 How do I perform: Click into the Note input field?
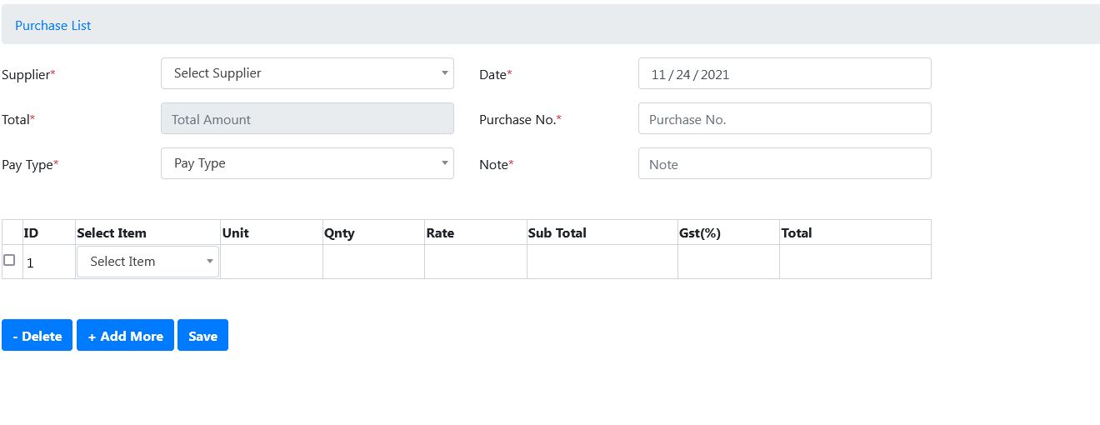pos(784,163)
